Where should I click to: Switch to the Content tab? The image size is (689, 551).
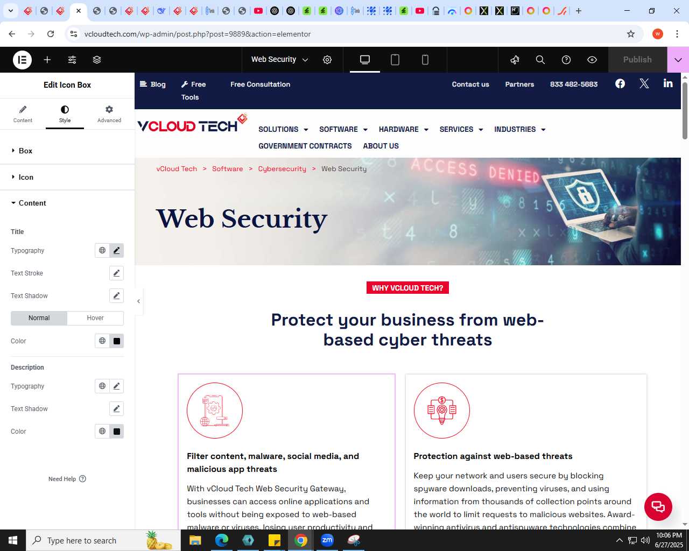pyautogui.click(x=23, y=114)
